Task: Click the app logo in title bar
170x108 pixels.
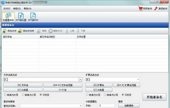Action: point(3,3)
